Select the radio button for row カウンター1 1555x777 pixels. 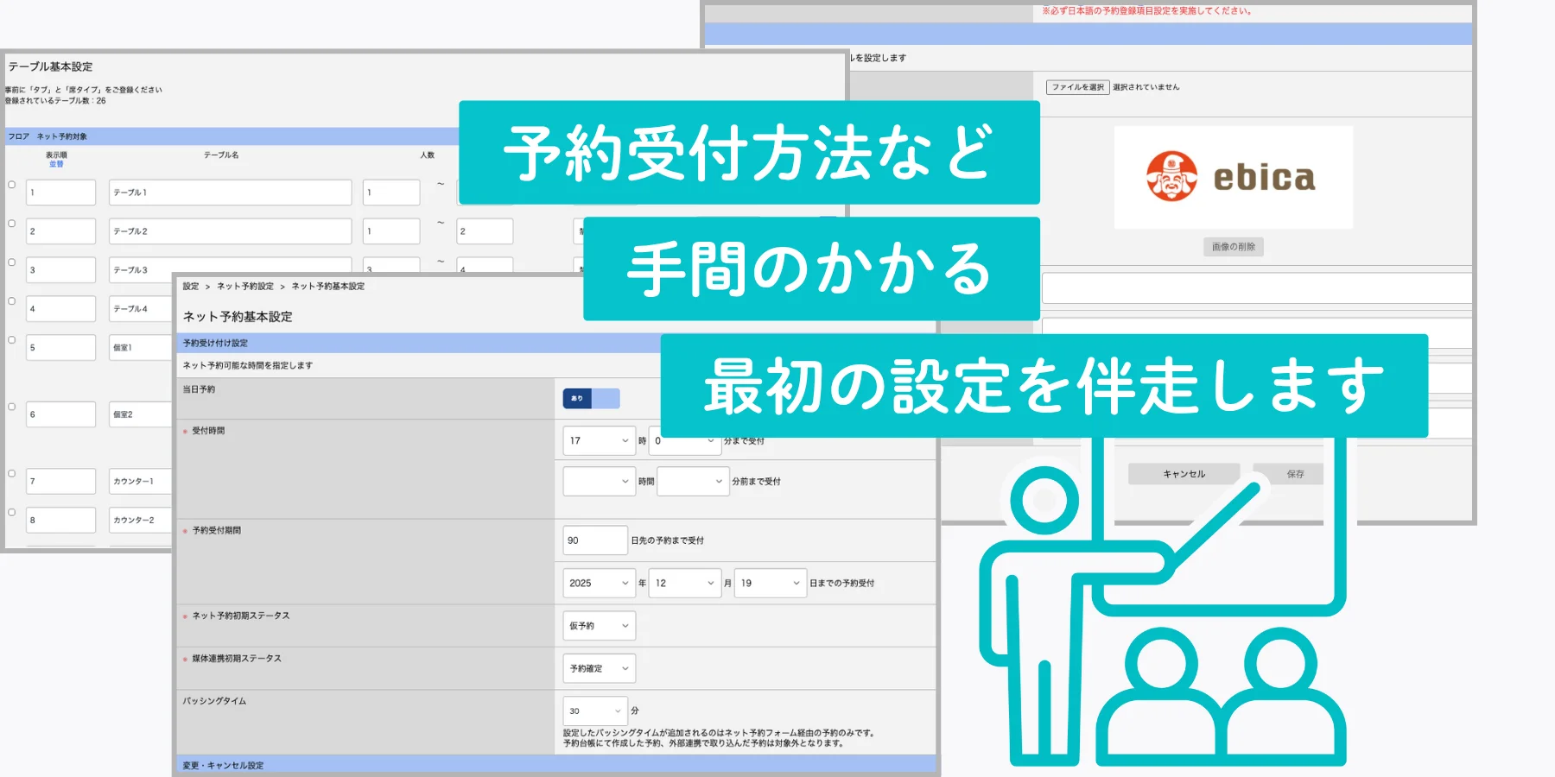[12, 474]
